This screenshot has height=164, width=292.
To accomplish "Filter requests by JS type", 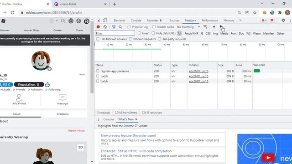I will tap(202, 33).
